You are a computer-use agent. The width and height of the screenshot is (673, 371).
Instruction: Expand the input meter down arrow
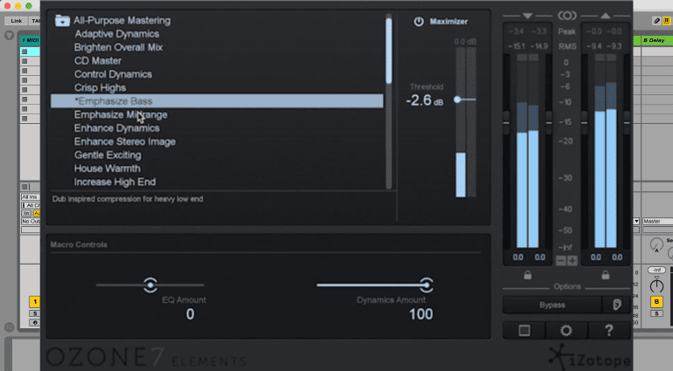coord(526,16)
